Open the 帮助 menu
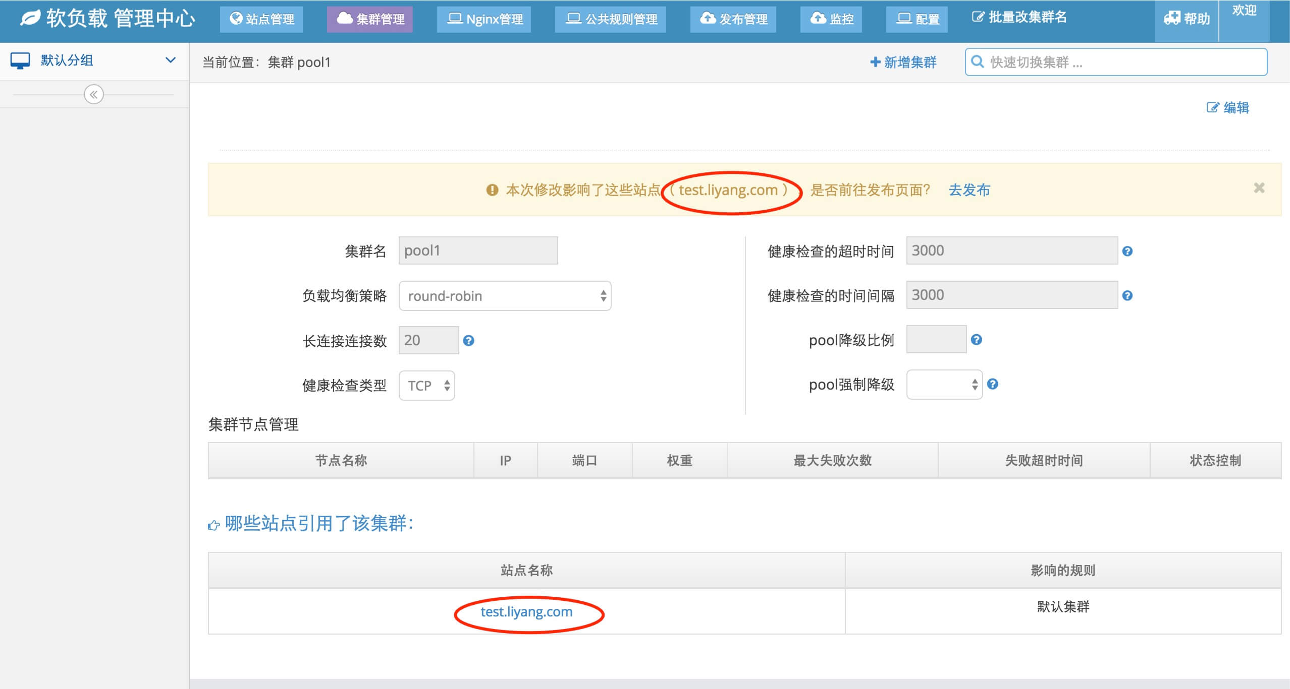1290x689 pixels. pos(1187,20)
